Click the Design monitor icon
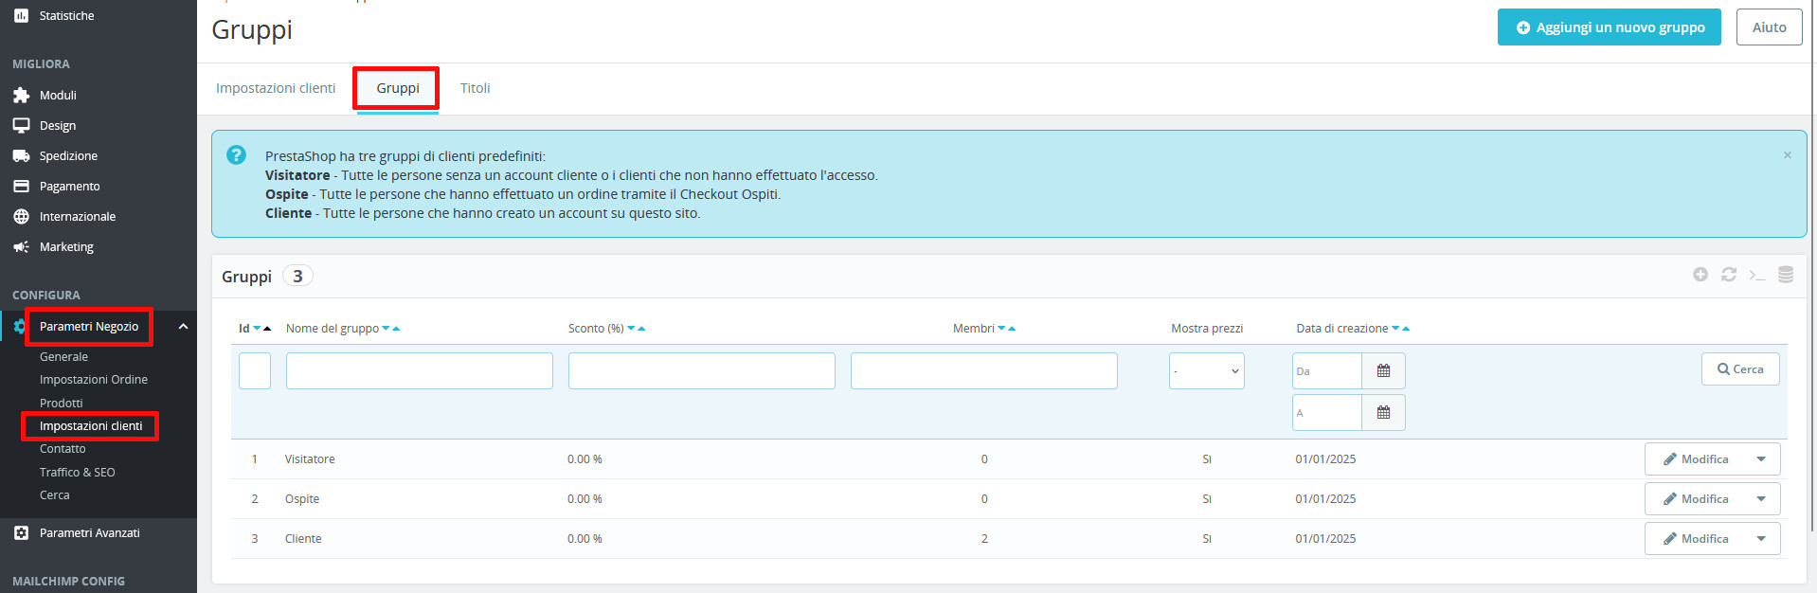Image resolution: width=1817 pixels, height=593 pixels. pyautogui.click(x=21, y=126)
